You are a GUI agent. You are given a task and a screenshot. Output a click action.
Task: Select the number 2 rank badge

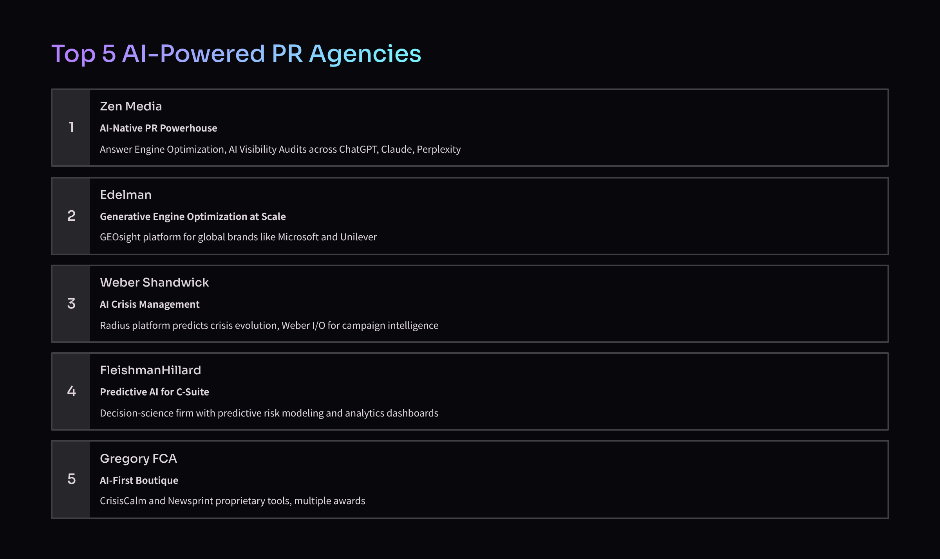(71, 216)
